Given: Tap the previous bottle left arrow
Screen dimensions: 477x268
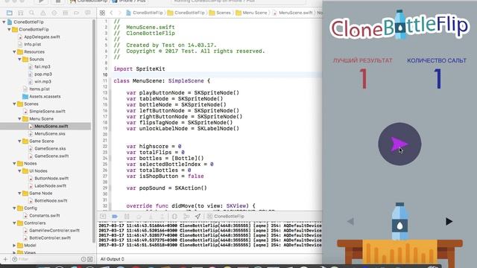Looking at the screenshot, I should click(x=350, y=222).
